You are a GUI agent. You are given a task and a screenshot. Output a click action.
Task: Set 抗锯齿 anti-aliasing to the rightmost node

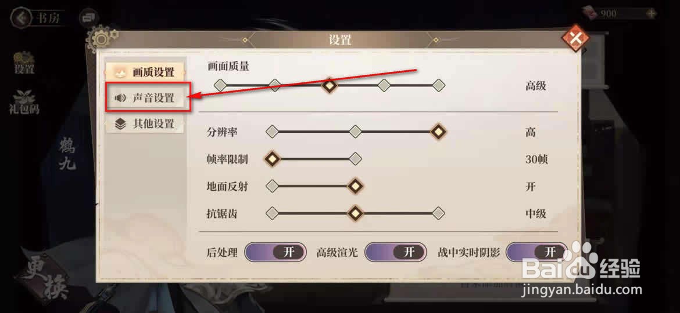coord(438,213)
